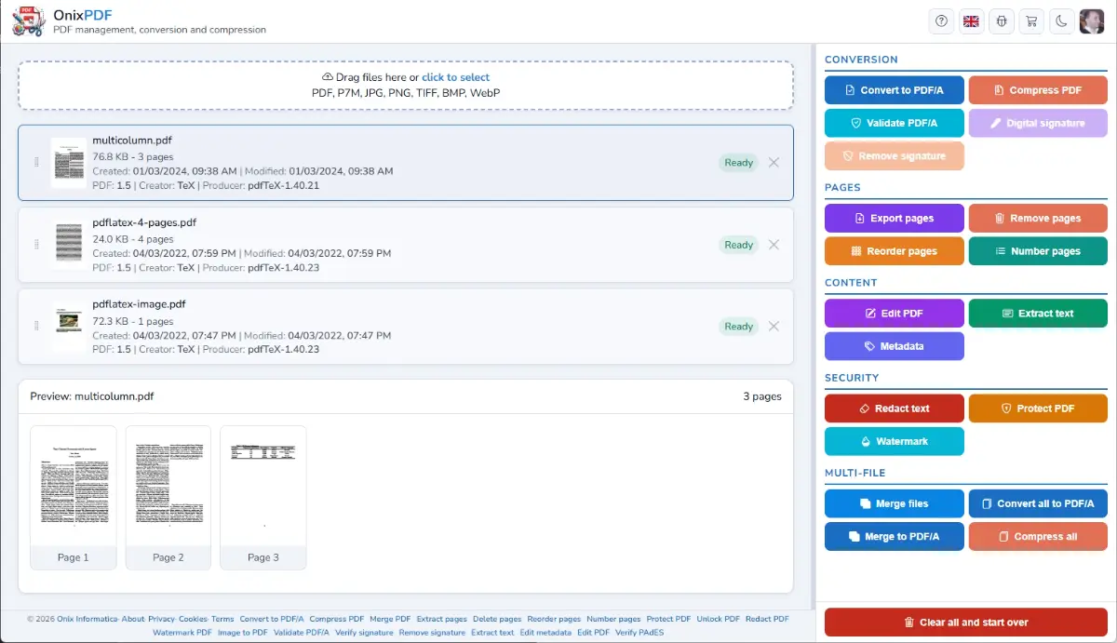The width and height of the screenshot is (1117, 643).
Task: Open the user avatar profile picture
Action: [1092, 21]
